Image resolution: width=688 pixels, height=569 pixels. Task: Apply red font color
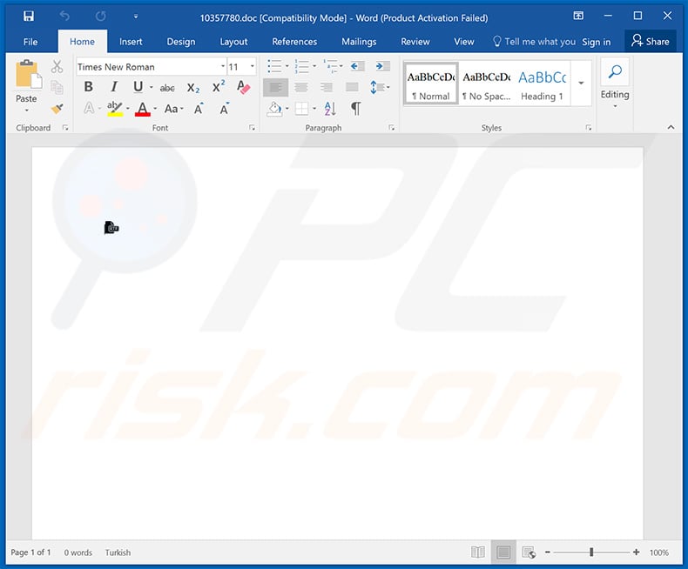point(143,108)
